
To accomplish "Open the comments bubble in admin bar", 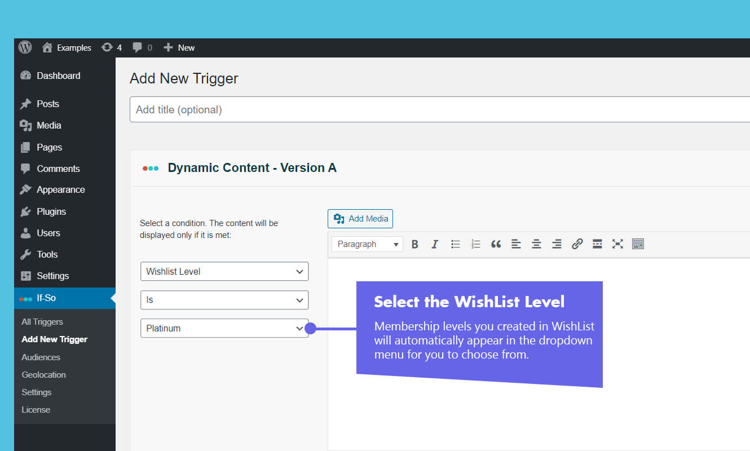I will coord(142,48).
